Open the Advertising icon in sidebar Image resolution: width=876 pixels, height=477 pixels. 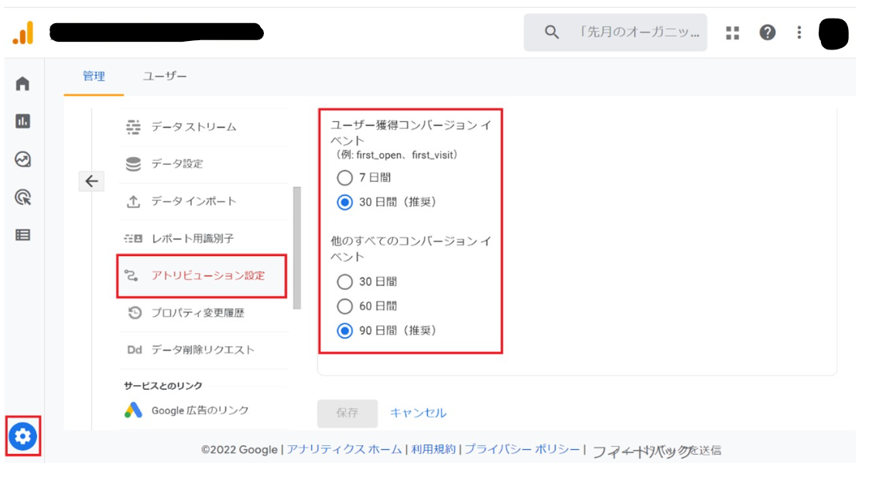23,197
